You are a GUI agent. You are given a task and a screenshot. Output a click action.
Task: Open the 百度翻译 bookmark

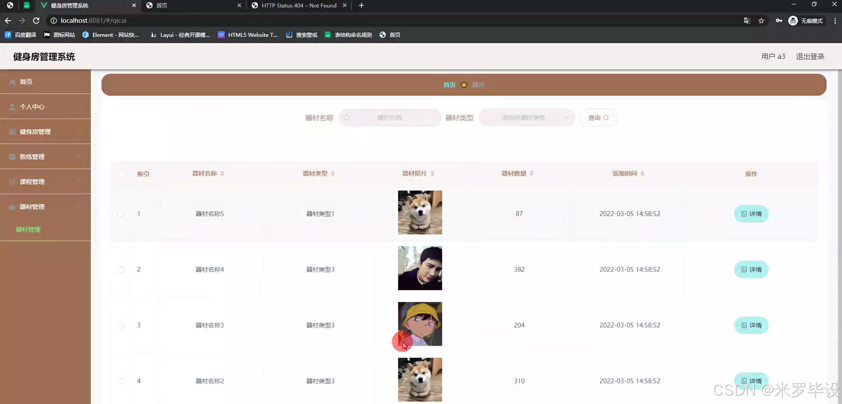(x=20, y=35)
